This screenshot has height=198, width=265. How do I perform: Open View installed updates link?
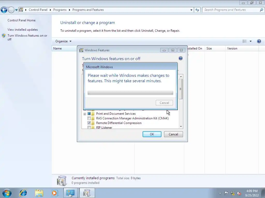23,29
